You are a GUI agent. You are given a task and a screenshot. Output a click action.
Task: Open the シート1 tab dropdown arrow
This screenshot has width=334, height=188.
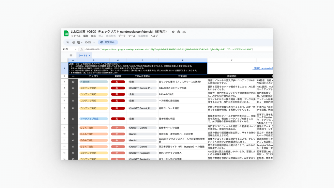90,55
